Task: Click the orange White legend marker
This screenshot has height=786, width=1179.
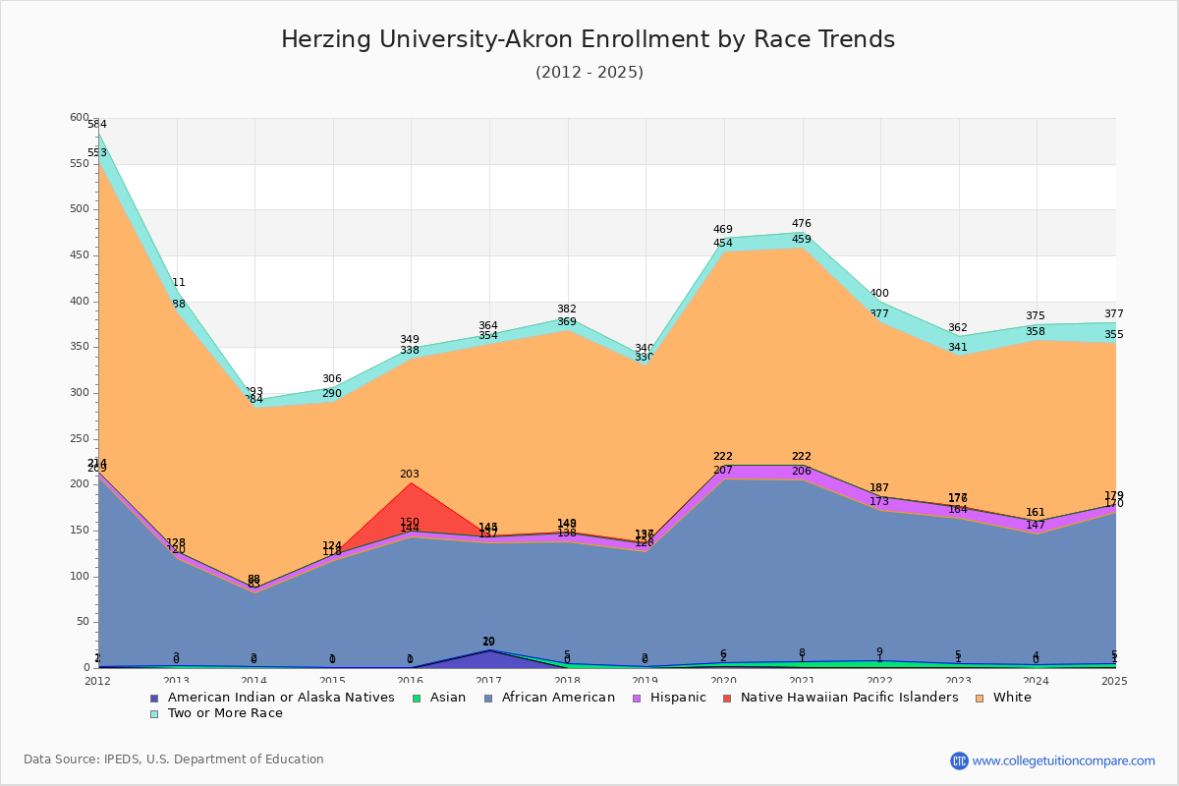Action: [x=980, y=698]
